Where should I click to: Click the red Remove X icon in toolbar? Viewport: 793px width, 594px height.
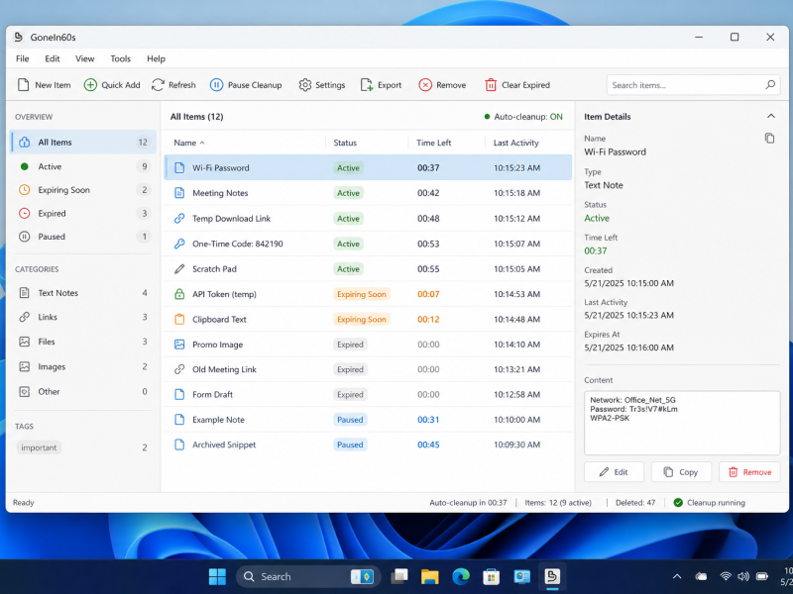pyautogui.click(x=425, y=85)
